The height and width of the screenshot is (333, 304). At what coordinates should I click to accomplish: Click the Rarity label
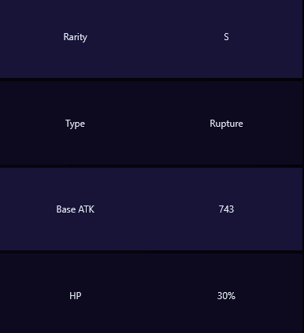75,37
